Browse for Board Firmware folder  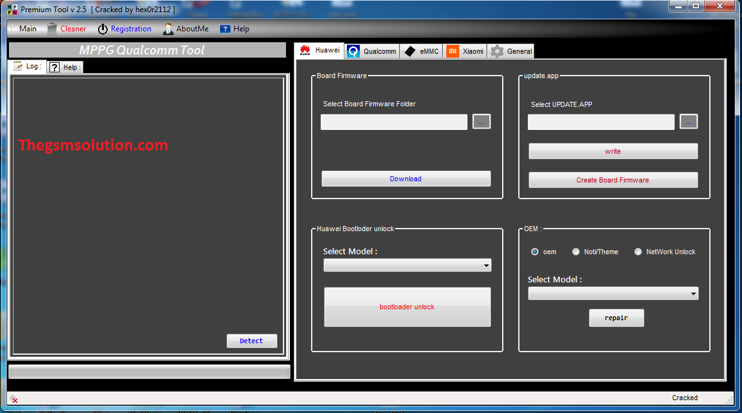[x=481, y=122]
